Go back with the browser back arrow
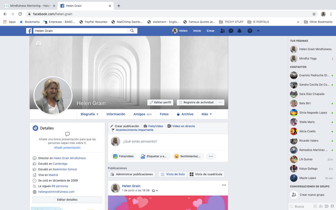The height and width of the screenshot is (210, 336). coord(5,14)
